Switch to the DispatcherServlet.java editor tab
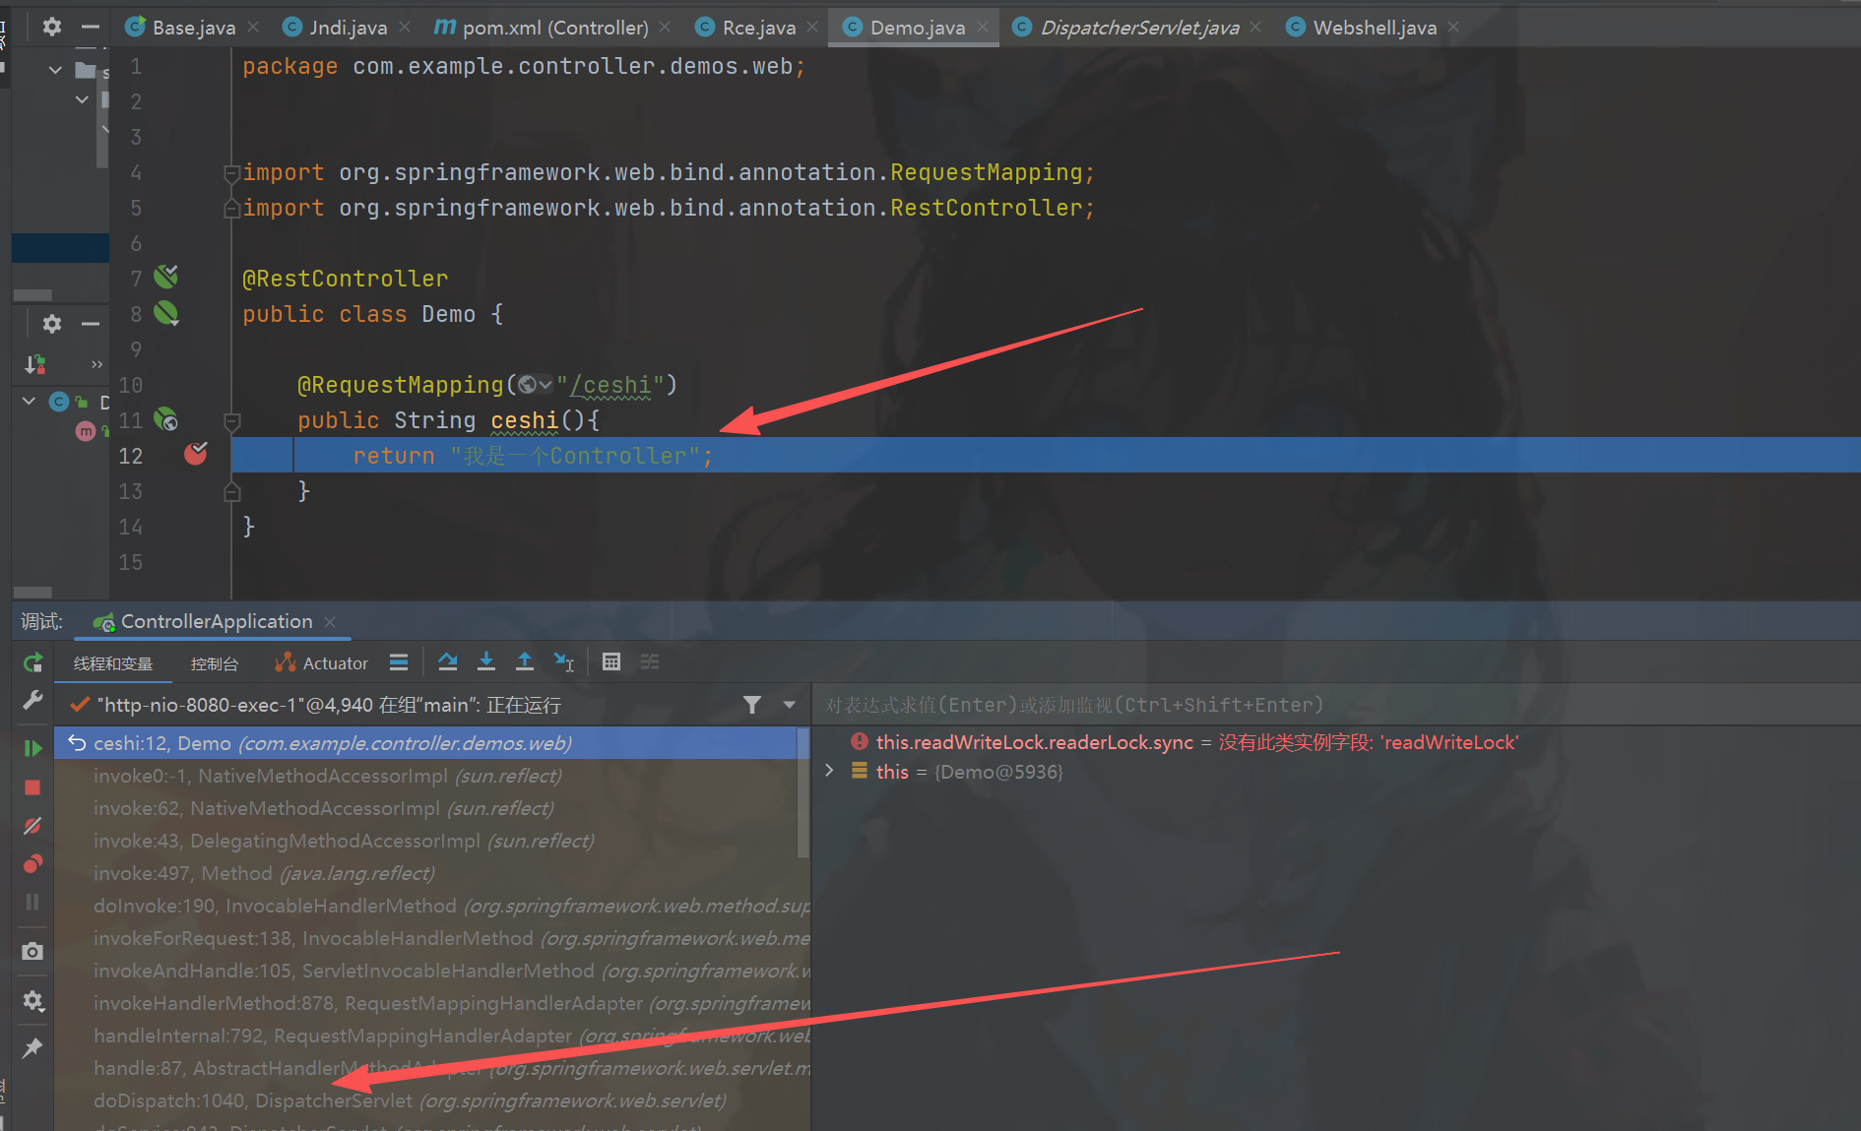 1138,28
